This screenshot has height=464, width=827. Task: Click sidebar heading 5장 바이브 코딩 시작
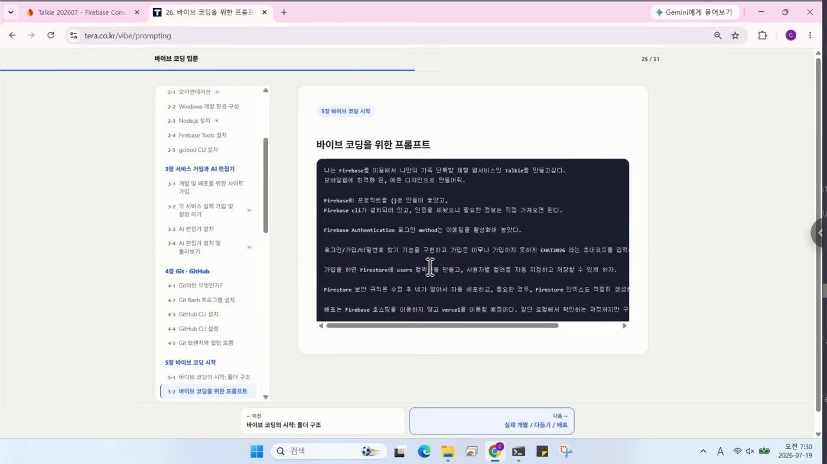(x=190, y=362)
